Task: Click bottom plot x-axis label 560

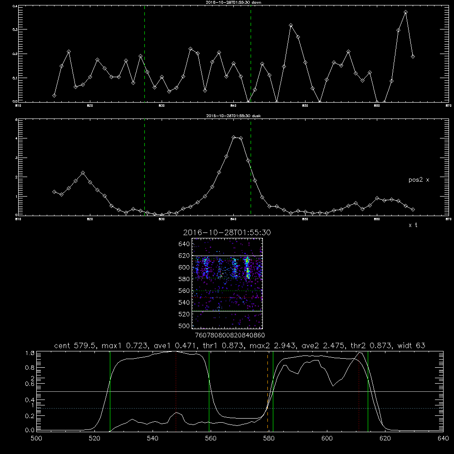Action: (x=211, y=439)
